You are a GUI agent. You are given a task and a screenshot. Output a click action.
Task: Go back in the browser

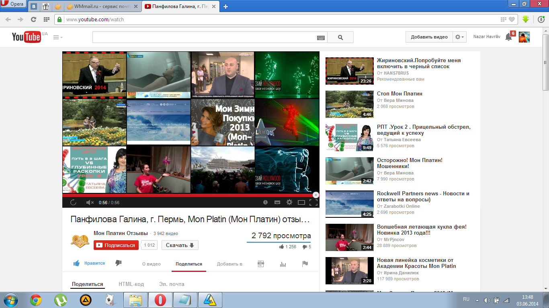coord(8,19)
